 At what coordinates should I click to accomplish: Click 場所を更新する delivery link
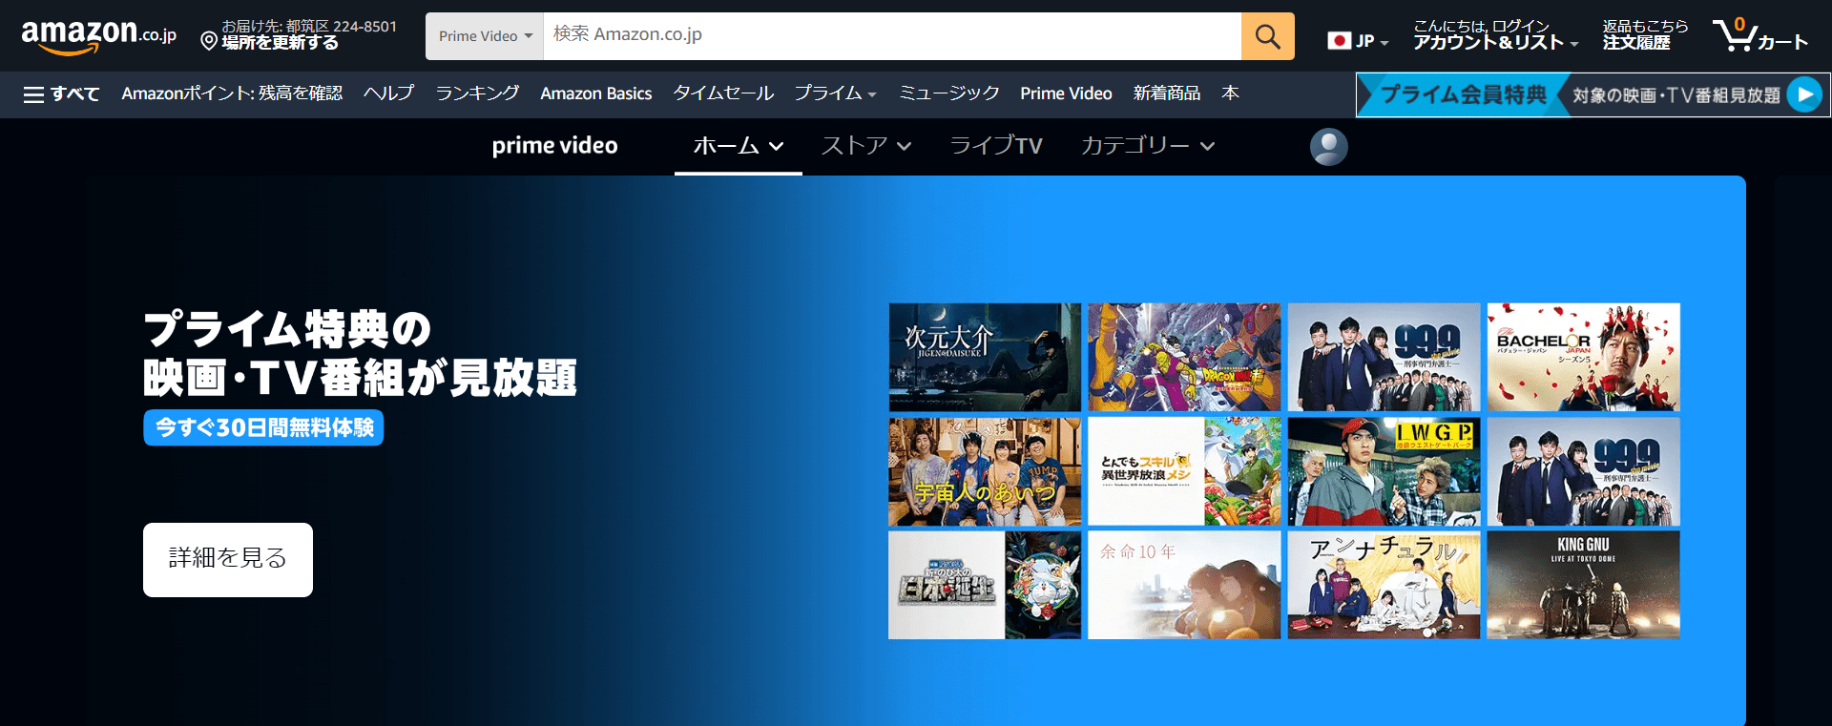(x=280, y=43)
